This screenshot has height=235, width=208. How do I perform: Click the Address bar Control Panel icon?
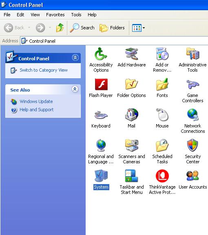pyautogui.click(x=24, y=41)
